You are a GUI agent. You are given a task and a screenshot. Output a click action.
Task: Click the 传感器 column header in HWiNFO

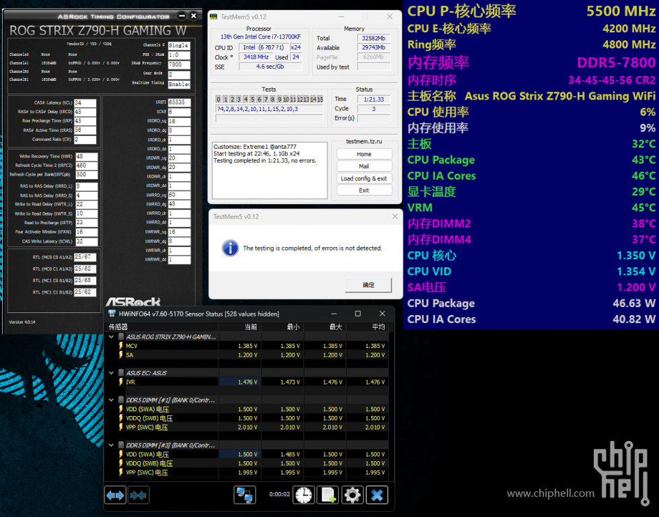(x=162, y=327)
